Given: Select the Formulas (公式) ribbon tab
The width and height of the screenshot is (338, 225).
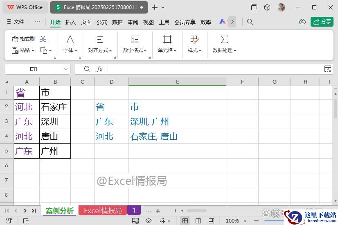Looking at the screenshot, I should pos(102,22).
